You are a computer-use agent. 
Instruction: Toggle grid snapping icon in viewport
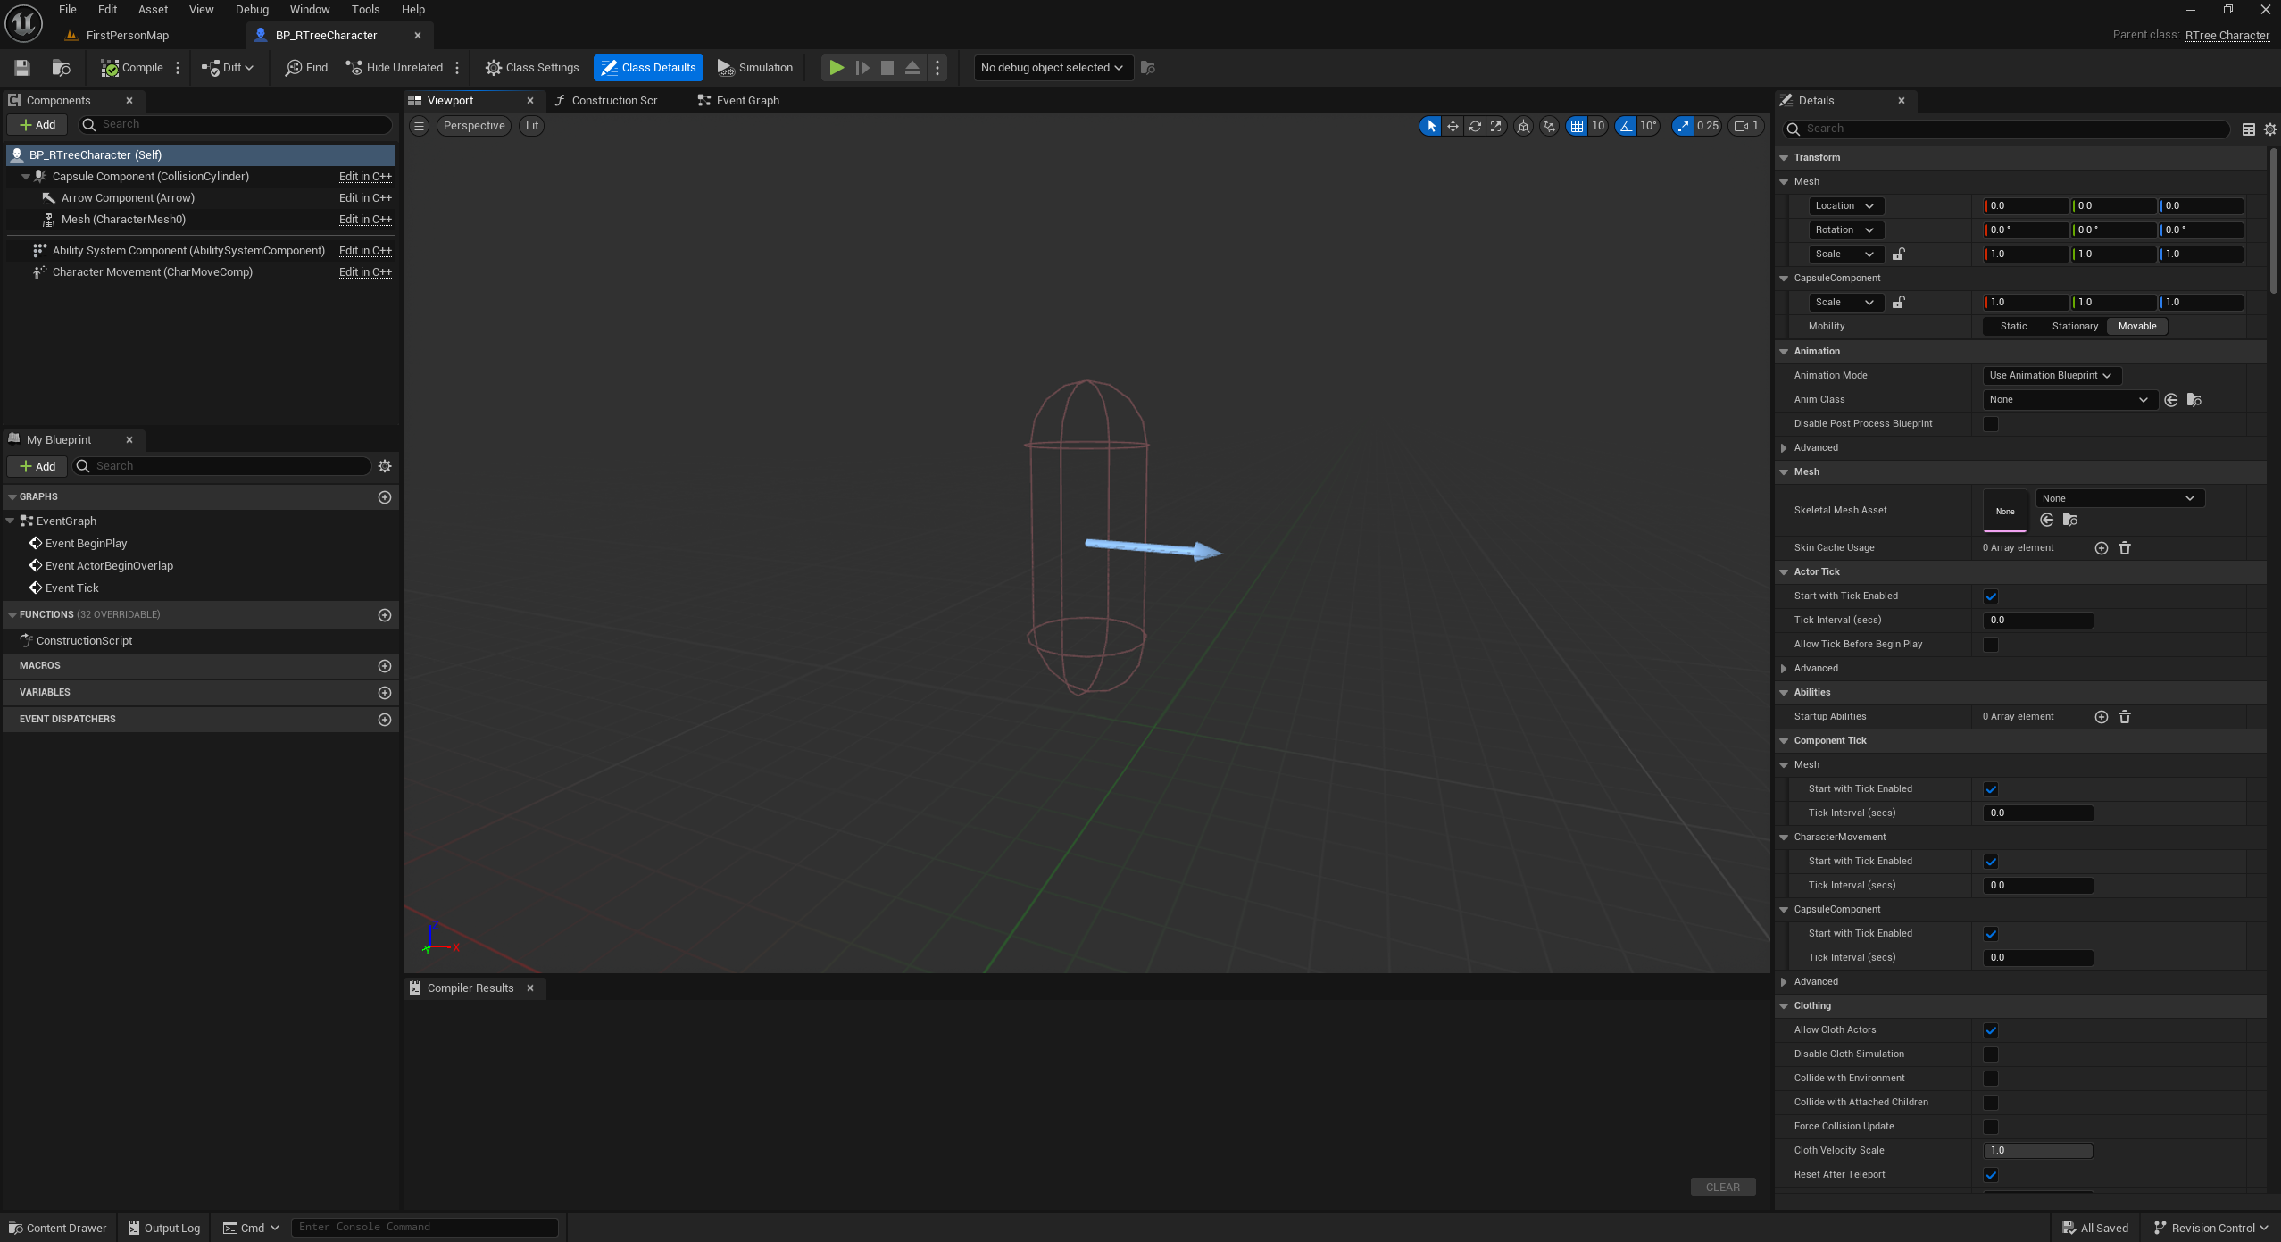[x=1578, y=126]
